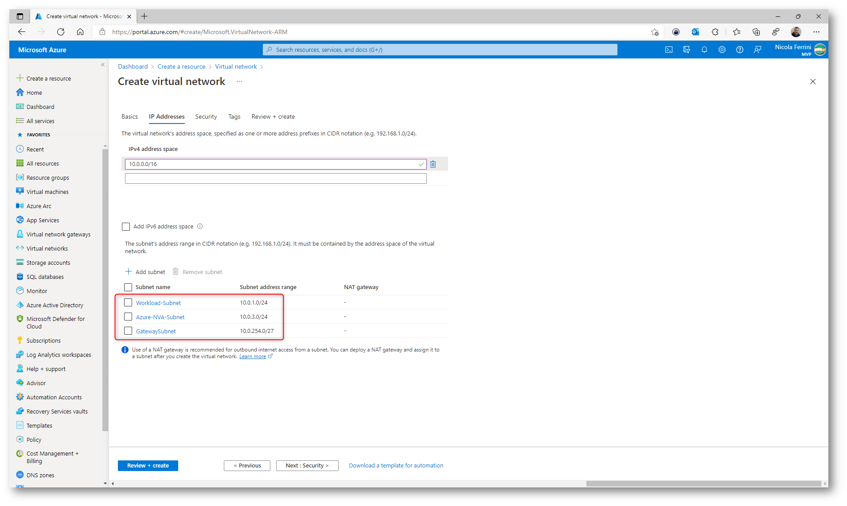847x506 pixels.
Task: Click the sidebar vertical scrollbar
Action: 105,290
